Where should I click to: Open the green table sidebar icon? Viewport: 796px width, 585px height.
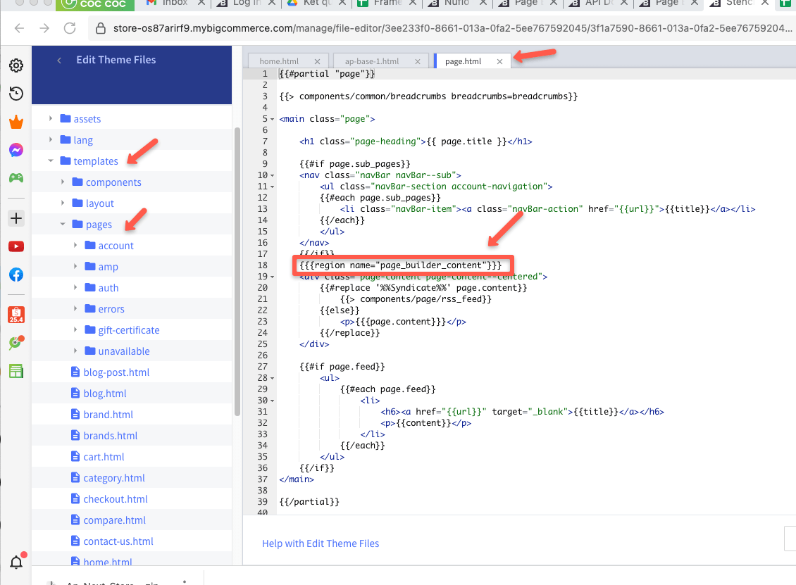tap(16, 371)
